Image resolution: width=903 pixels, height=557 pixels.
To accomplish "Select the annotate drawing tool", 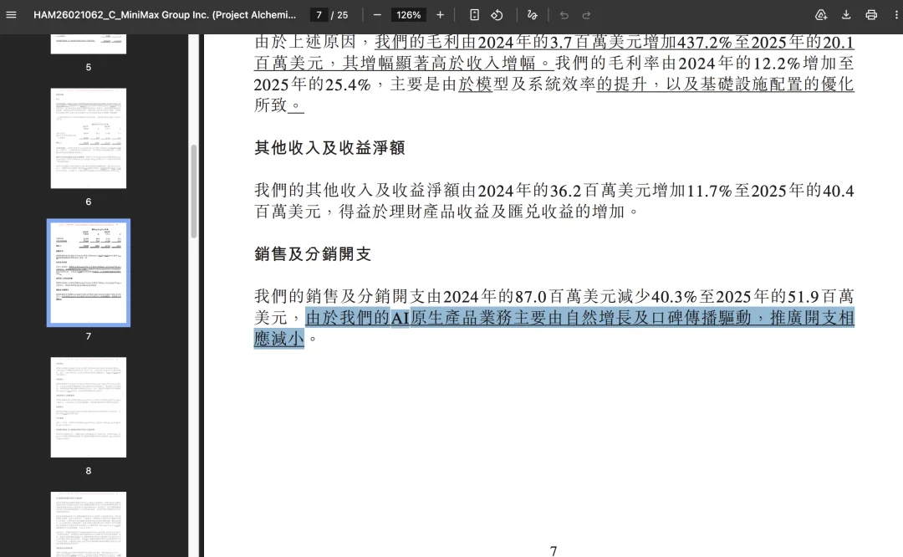I will 533,14.
